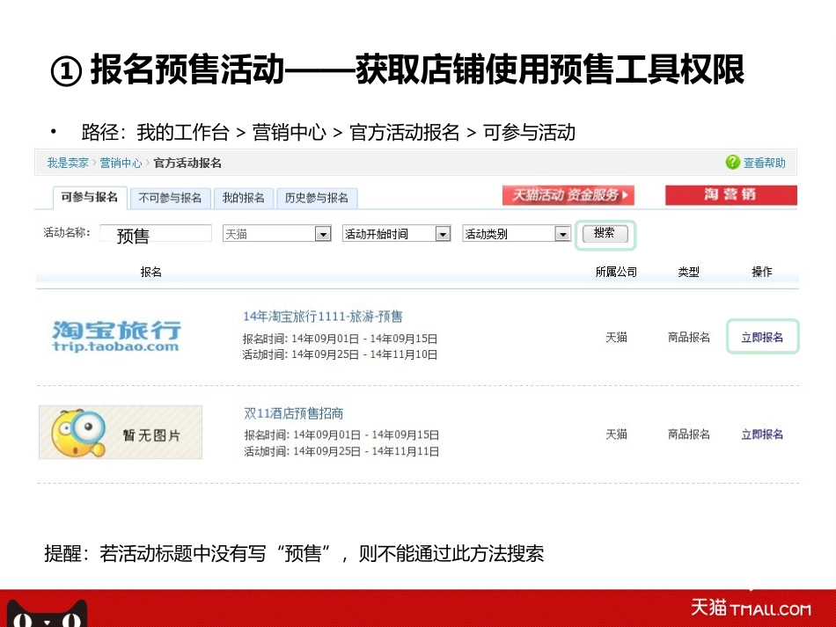This screenshot has width=836, height=627.
Task: Click the green 查看帮助 question mark icon
Action: 733,163
